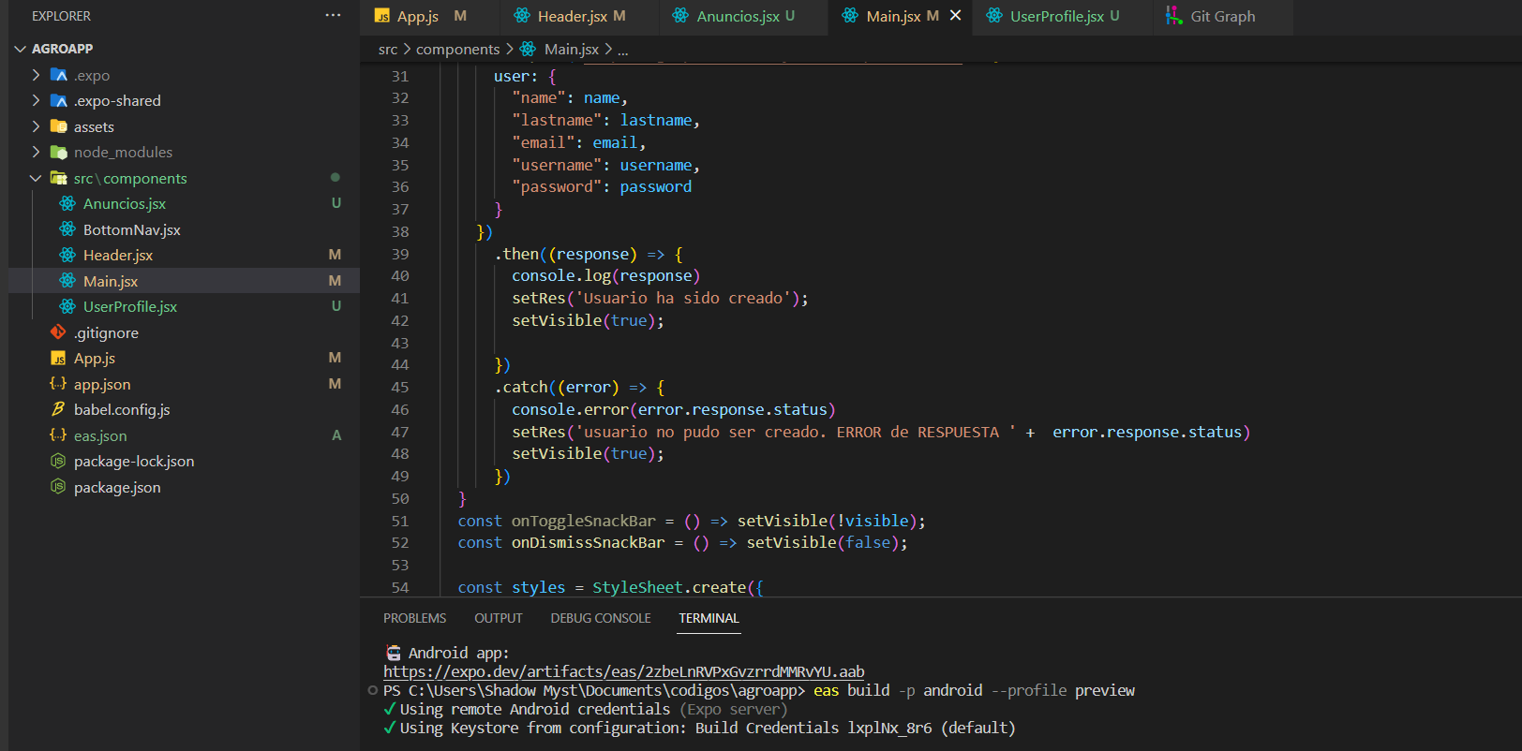Open Anuncios.jsx in the explorer
Image resolution: width=1522 pixels, height=751 pixels.
pyautogui.click(x=125, y=203)
